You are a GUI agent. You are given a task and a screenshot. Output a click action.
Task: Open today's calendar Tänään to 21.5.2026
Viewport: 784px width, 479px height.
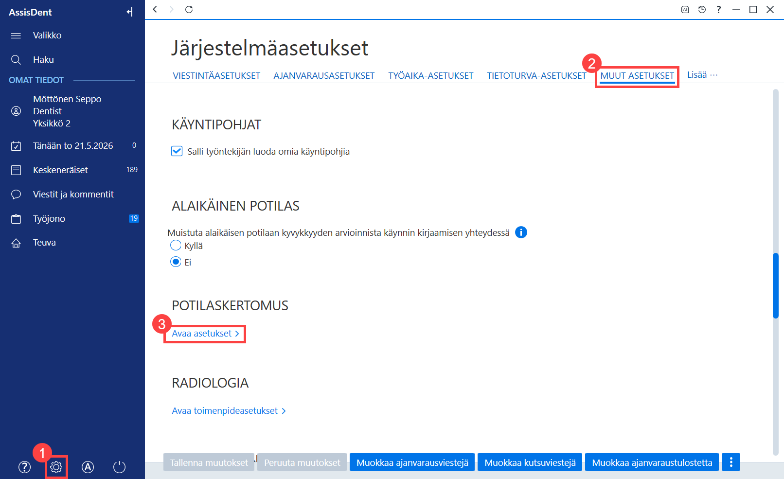[x=72, y=145]
